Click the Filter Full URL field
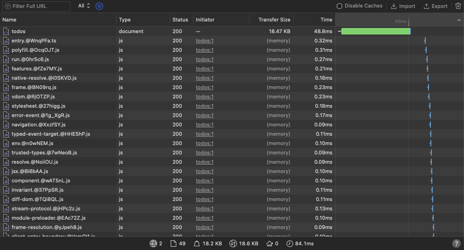464x250 pixels. [36, 6]
